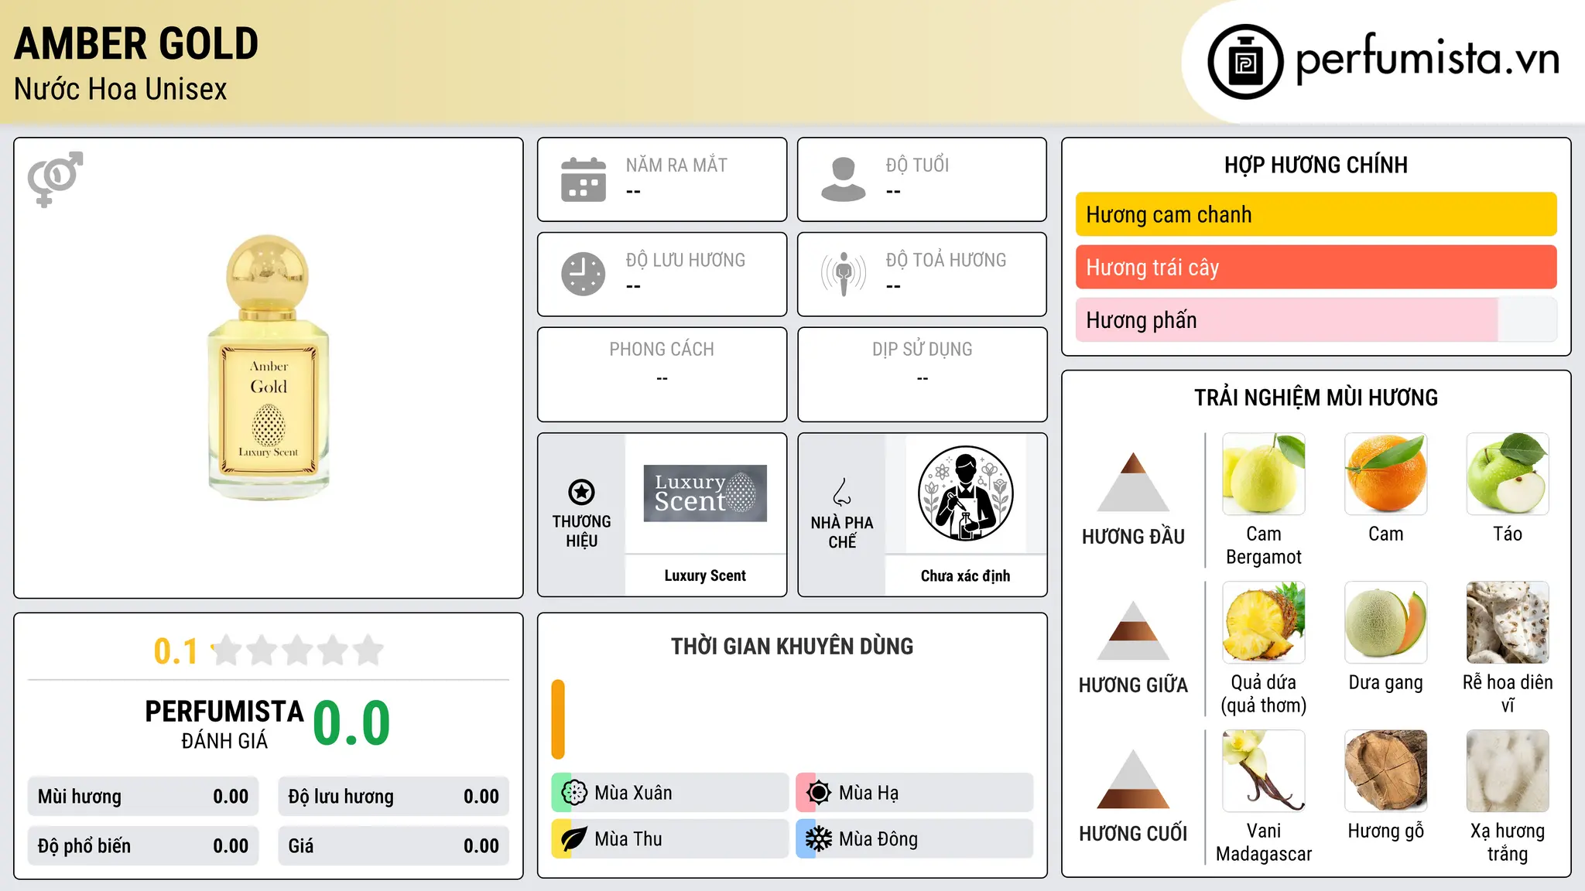
Task: Click the perfumer illustration above Chưa xác định
Action: pos(965,493)
